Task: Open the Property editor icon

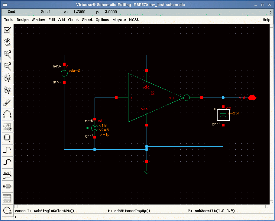Action: [x=7, y=126]
